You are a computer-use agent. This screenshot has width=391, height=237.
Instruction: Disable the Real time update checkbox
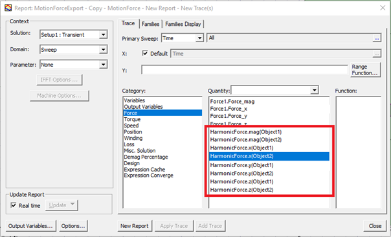(x=14, y=205)
